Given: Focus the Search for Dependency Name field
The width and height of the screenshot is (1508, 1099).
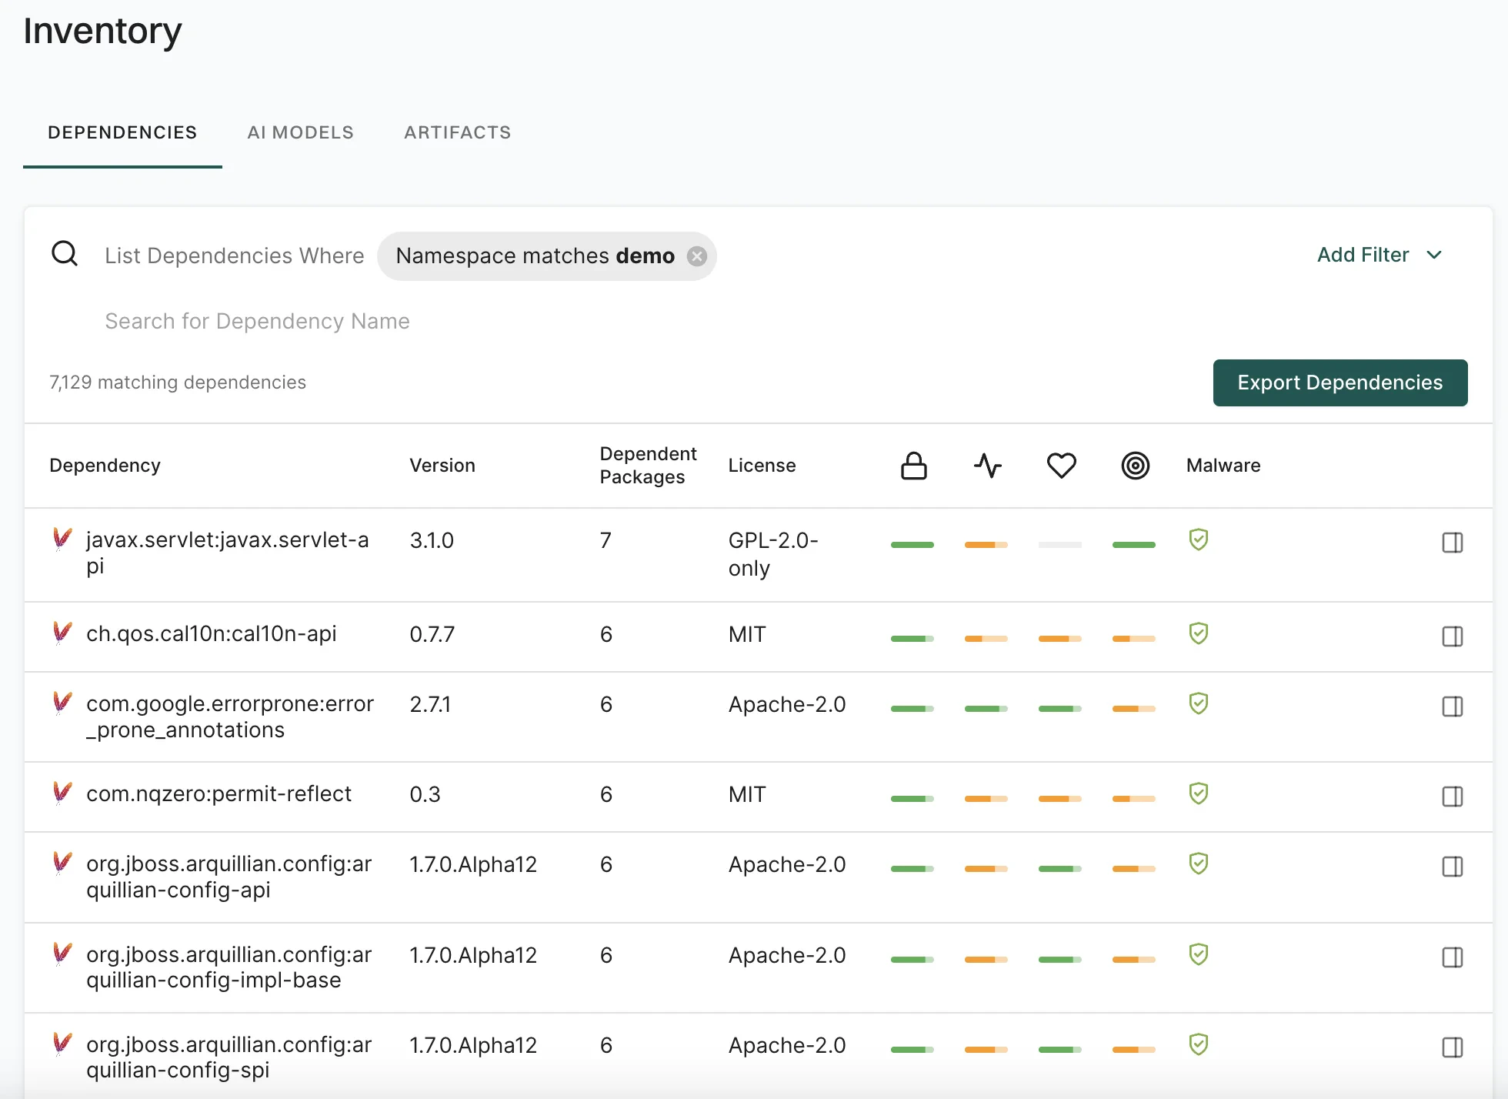Looking at the screenshot, I should [257, 321].
